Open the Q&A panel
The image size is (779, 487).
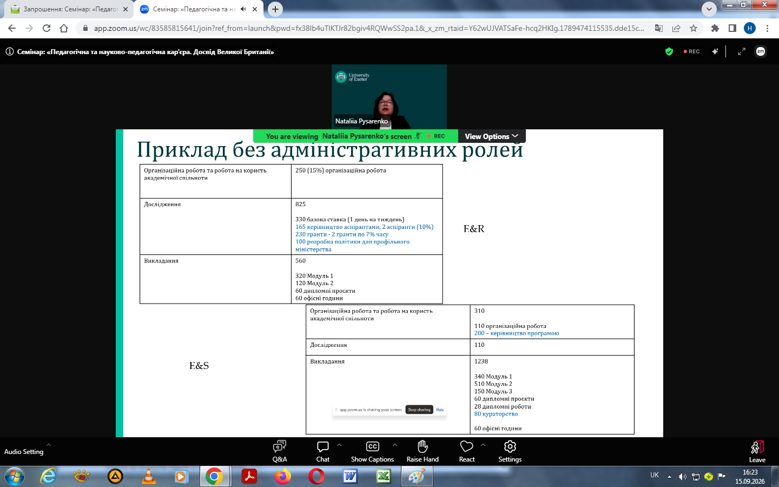pyautogui.click(x=280, y=451)
